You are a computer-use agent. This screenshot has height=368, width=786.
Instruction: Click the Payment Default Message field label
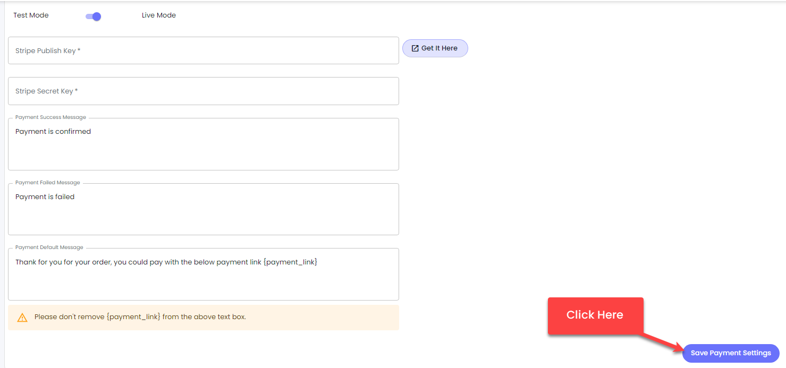pyautogui.click(x=49, y=247)
